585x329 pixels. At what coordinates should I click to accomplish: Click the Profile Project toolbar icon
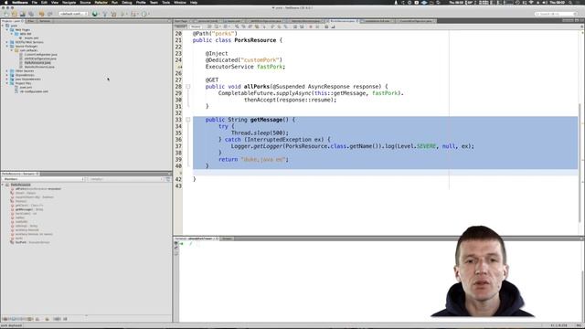pyautogui.click(x=144, y=14)
